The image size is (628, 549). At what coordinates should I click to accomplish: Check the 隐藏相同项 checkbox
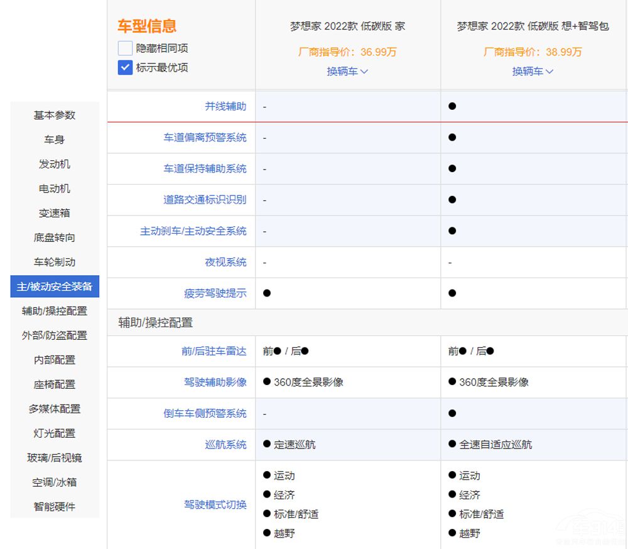tap(125, 48)
